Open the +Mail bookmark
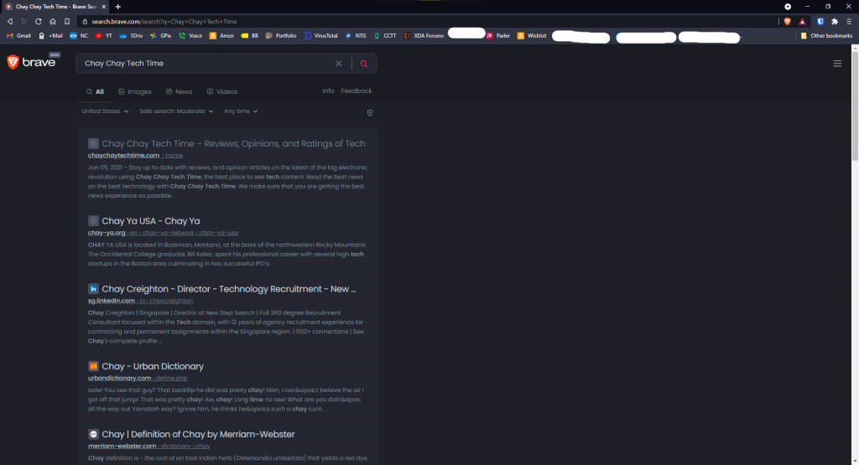 (50, 35)
